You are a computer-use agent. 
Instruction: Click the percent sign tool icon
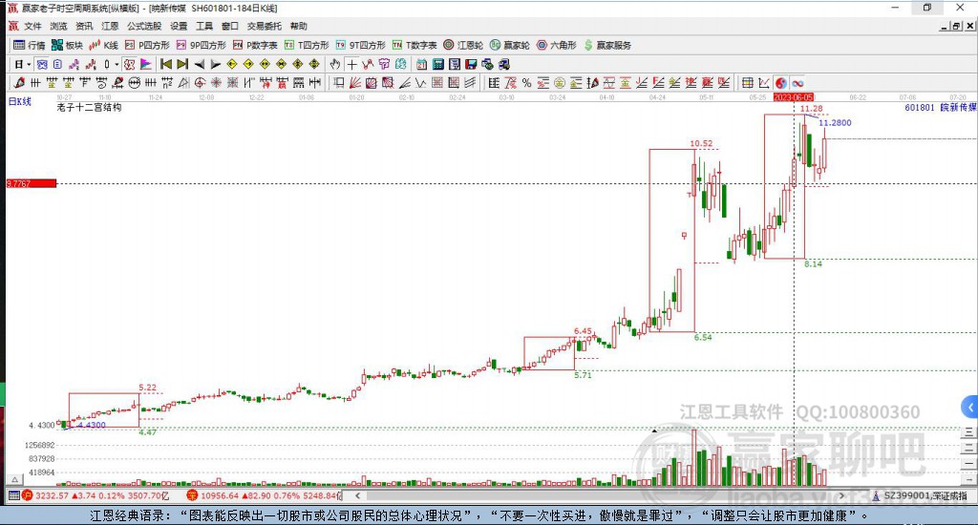click(526, 83)
